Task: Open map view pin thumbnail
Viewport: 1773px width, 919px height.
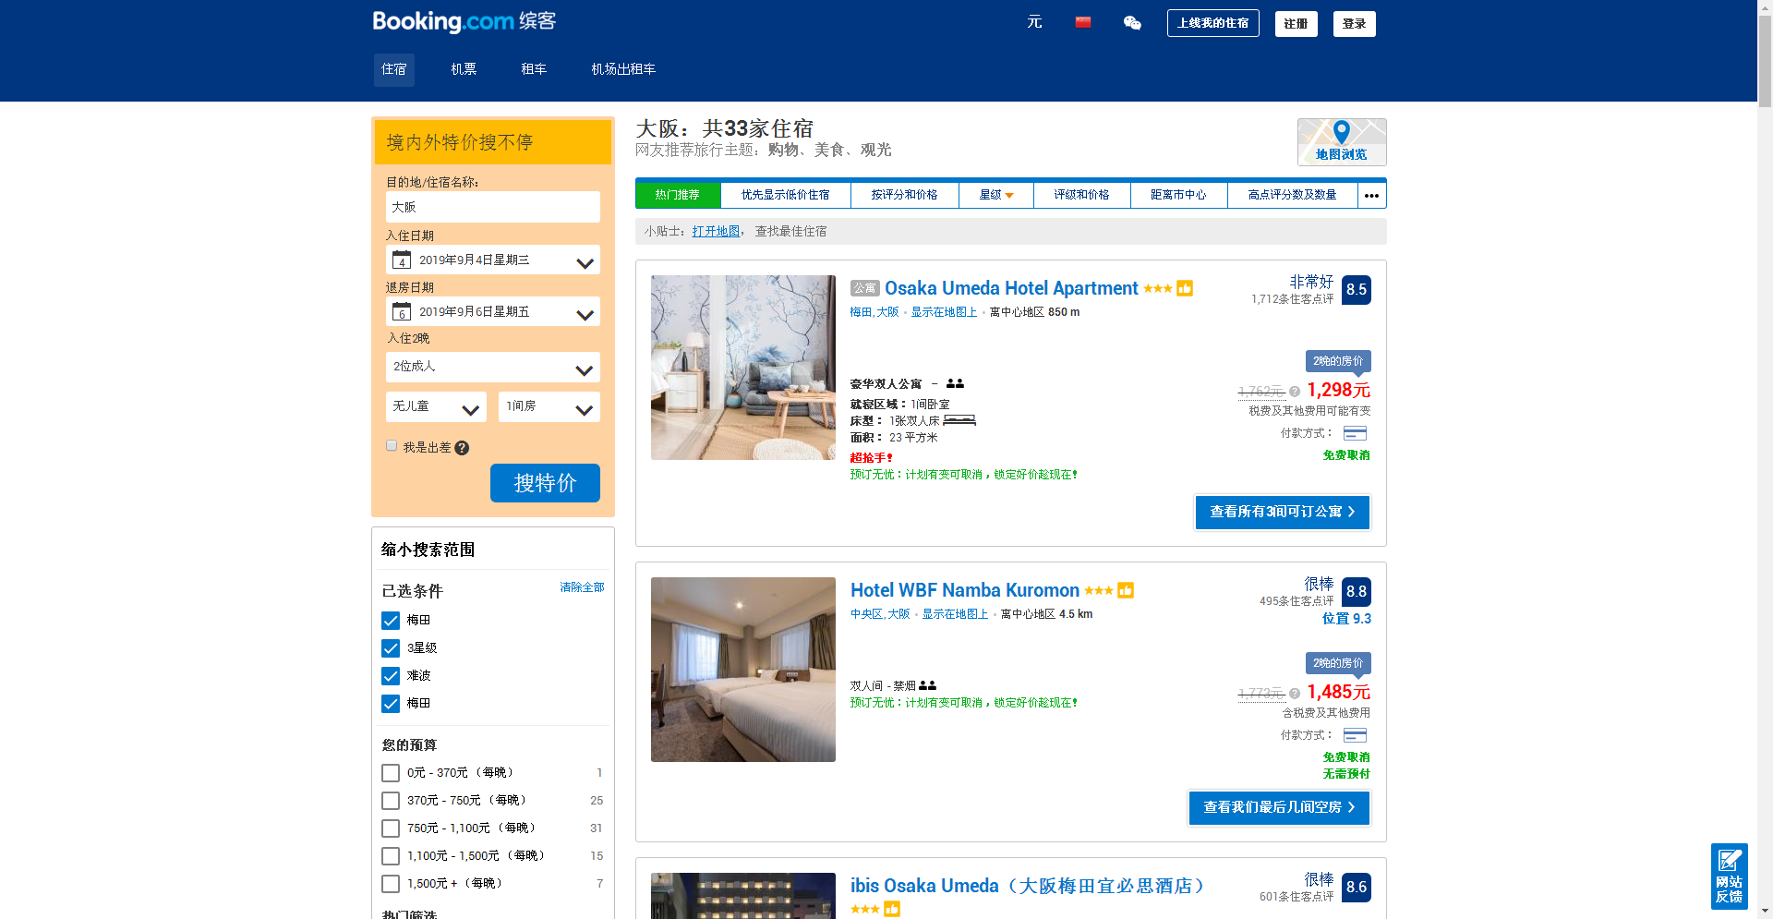Action: [x=1342, y=142]
